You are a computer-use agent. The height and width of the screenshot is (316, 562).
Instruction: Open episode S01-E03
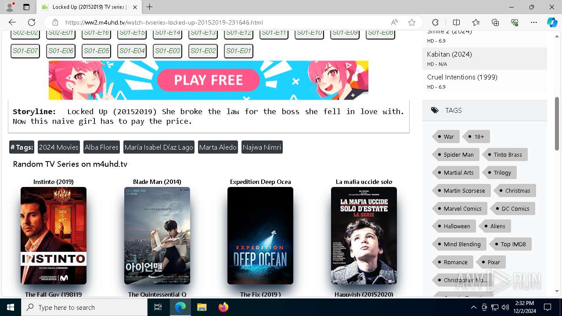tap(167, 51)
